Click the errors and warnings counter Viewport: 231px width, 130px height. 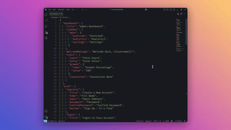[x=62, y=121]
